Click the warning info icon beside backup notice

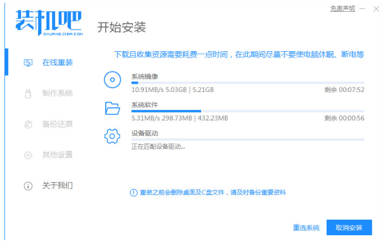tap(133, 192)
